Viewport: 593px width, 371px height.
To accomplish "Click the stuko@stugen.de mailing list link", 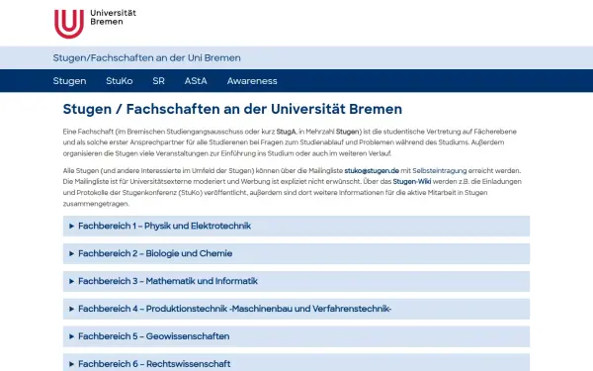I will (372, 171).
